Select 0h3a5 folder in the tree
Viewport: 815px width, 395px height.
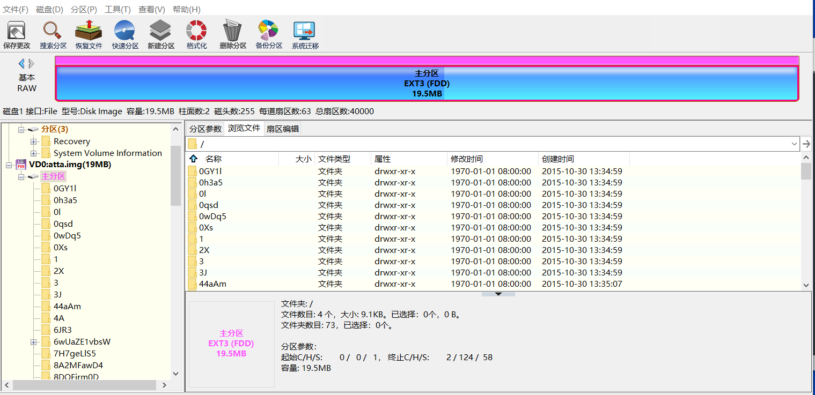tap(65, 200)
